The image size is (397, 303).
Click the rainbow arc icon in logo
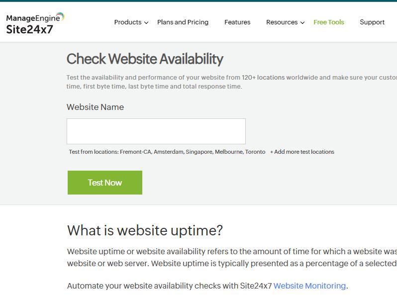click(61, 16)
